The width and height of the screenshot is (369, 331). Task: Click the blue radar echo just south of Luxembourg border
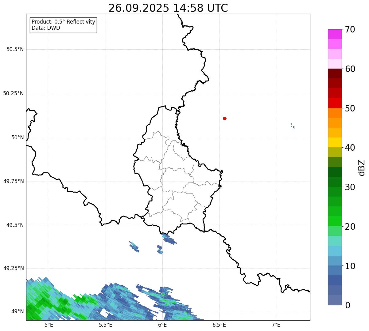169,239
